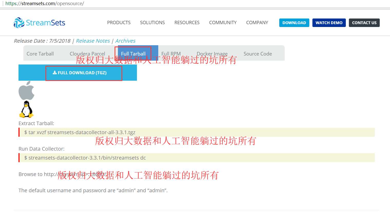This screenshot has width=390, height=212.
Task: Switch to the Docker Image tab
Action: point(212,54)
